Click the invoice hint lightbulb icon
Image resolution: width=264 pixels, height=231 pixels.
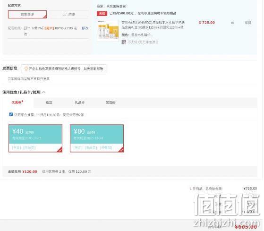pos(26,68)
